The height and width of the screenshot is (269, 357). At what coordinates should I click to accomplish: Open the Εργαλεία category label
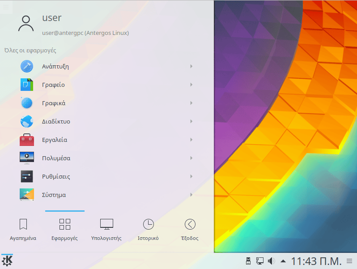pos(55,140)
